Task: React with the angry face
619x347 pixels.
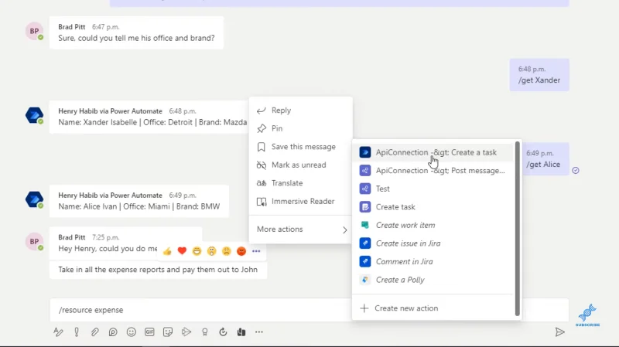Action: tap(241, 251)
